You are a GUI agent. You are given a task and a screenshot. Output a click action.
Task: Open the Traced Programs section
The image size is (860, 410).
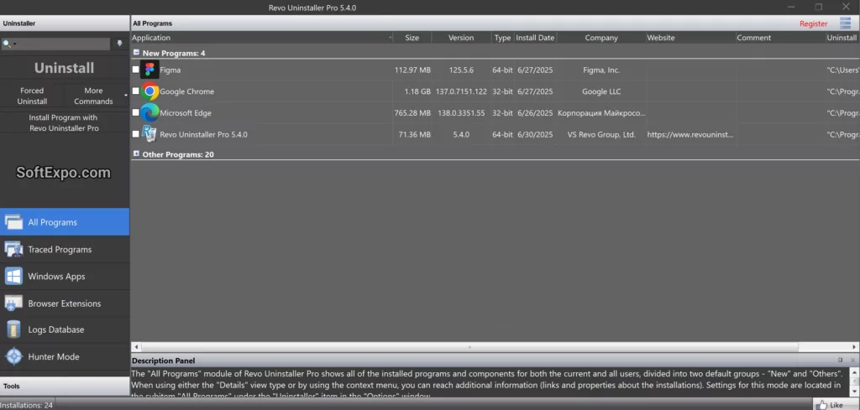(65, 250)
